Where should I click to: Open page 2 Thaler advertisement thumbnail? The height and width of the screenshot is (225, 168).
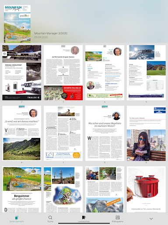point(21,73)
